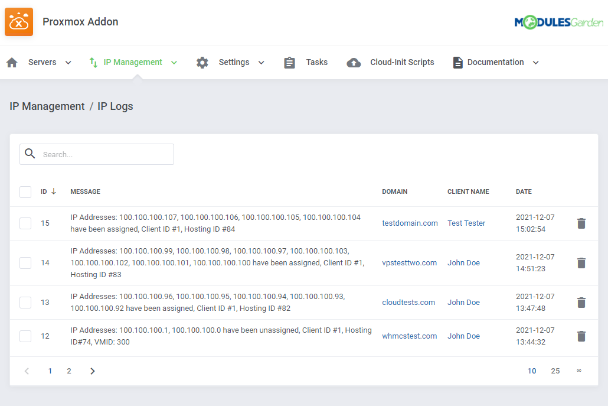Expand the Servers dropdown chevron
This screenshot has height=406, width=608.
click(68, 63)
